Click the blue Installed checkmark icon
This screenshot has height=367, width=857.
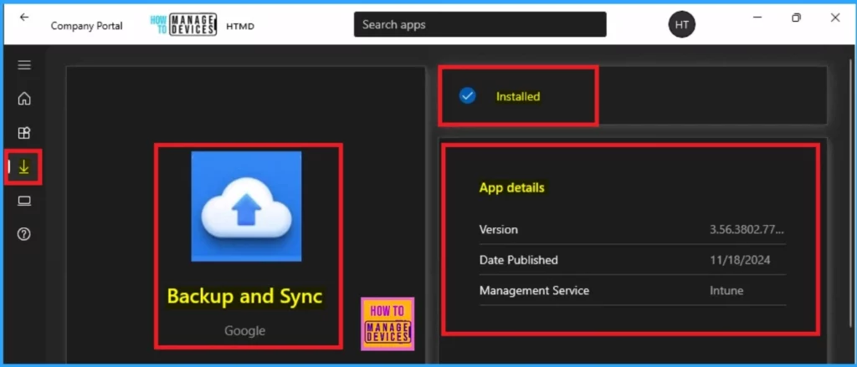[x=467, y=96]
